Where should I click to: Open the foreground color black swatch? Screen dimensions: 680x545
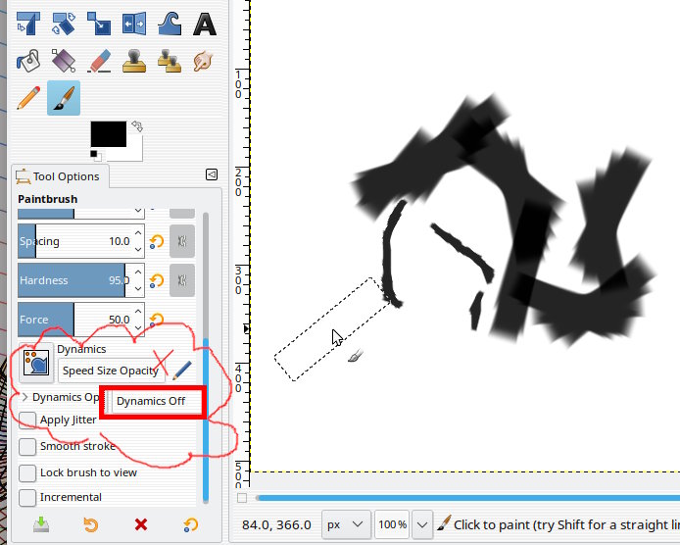(109, 134)
